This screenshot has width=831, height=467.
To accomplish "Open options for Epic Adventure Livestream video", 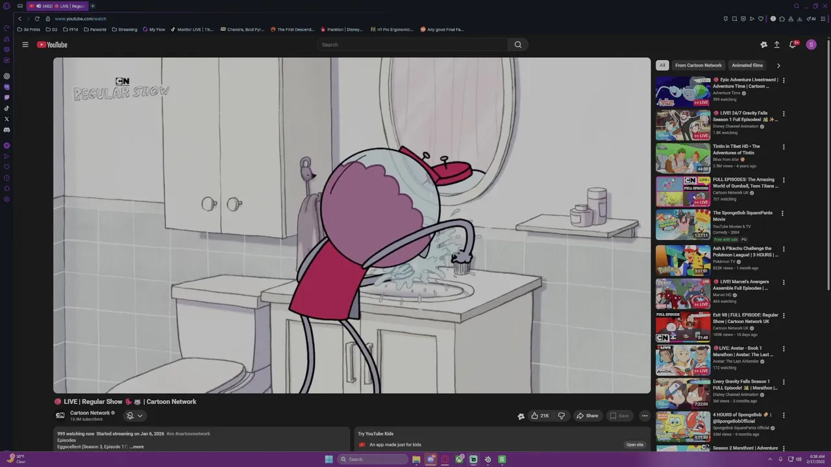I will 784,80.
